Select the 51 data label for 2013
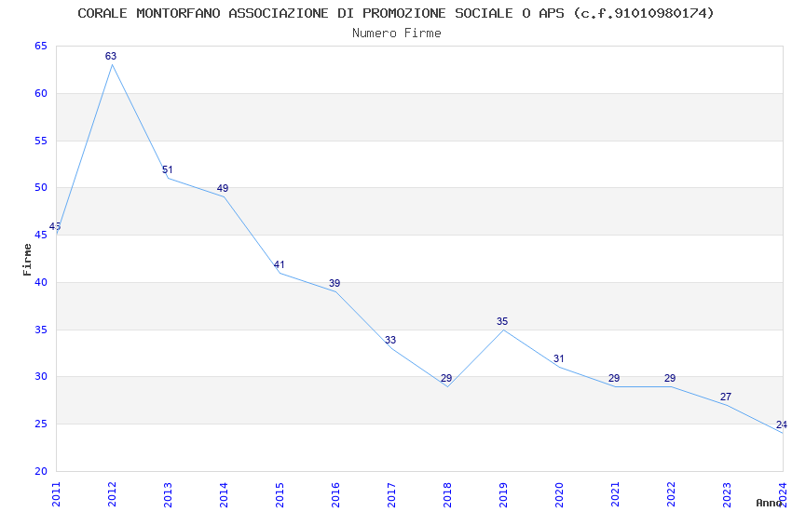792x512 pixels. 167,169
